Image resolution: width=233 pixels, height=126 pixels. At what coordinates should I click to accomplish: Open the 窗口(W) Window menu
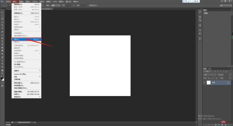(x=69, y=2)
